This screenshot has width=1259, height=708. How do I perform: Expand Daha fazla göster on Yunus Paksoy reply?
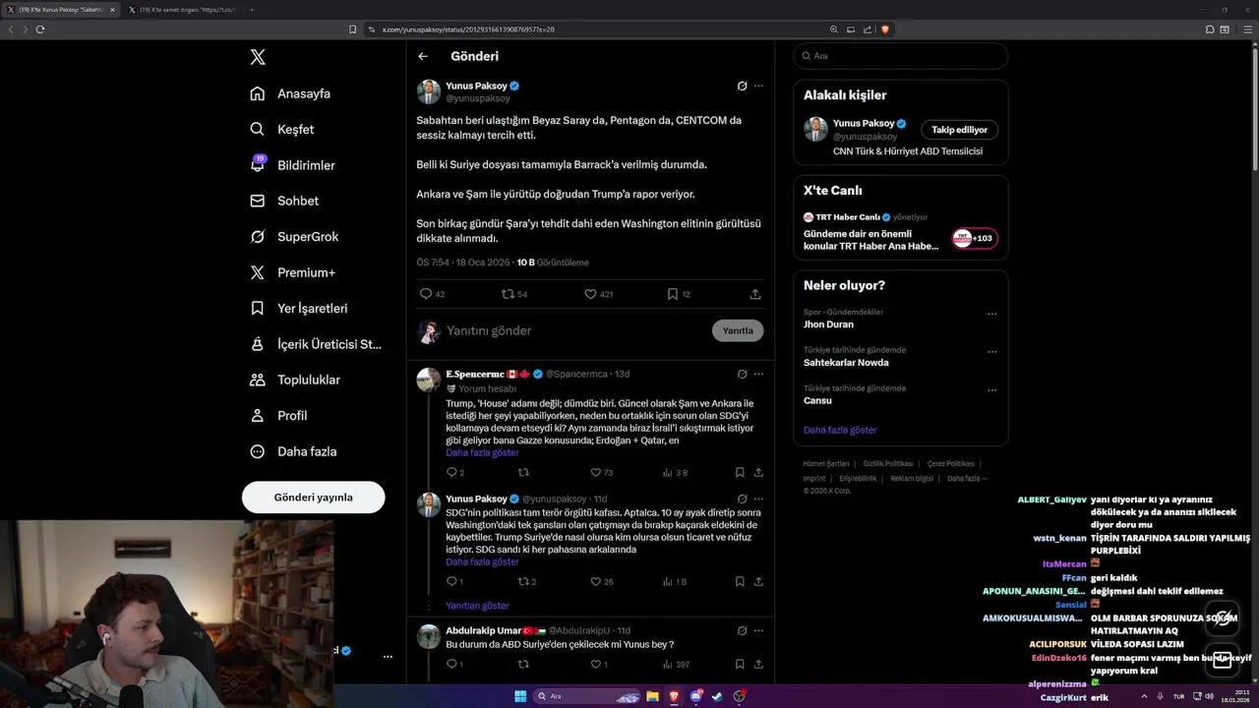tap(482, 561)
